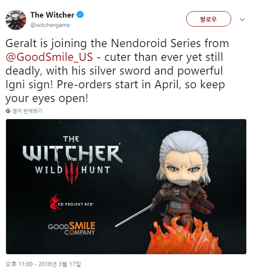
Task: Click the Good Smile Company logo
Action: point(72,228)
